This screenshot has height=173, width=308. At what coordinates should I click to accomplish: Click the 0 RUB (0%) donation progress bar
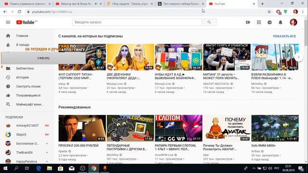tap(43, 58)
